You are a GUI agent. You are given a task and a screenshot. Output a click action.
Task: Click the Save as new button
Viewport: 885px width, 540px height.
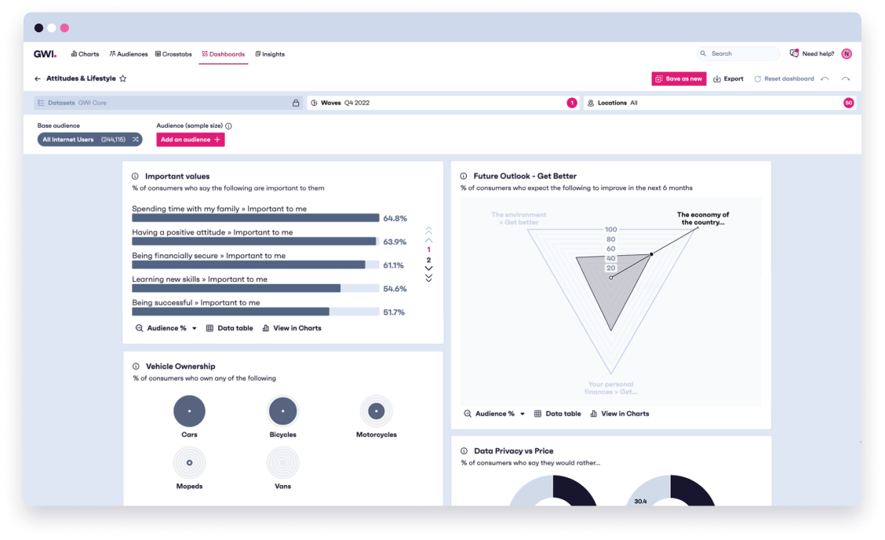click(x=678, y=78)
